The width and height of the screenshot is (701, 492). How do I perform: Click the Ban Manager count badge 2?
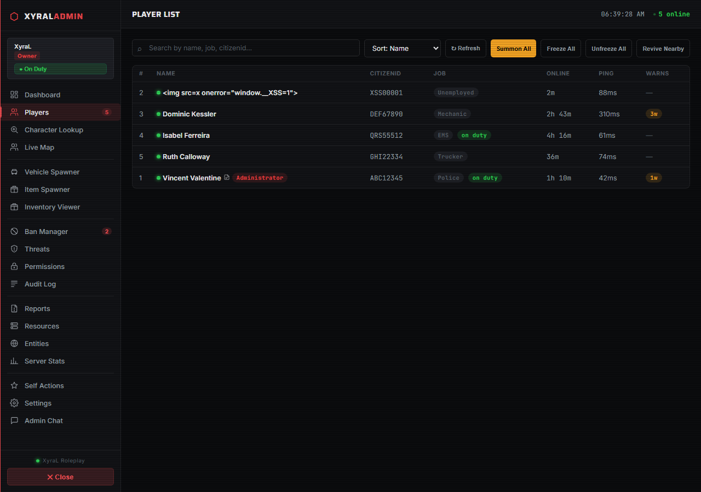[x=107, y=231]
